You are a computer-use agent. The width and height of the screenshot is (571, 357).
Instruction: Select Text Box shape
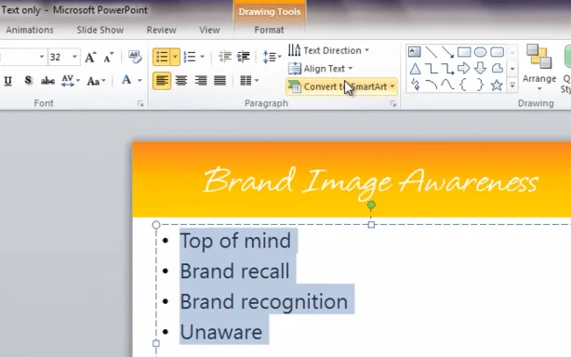pyautogui.click(x=415, y=52)
